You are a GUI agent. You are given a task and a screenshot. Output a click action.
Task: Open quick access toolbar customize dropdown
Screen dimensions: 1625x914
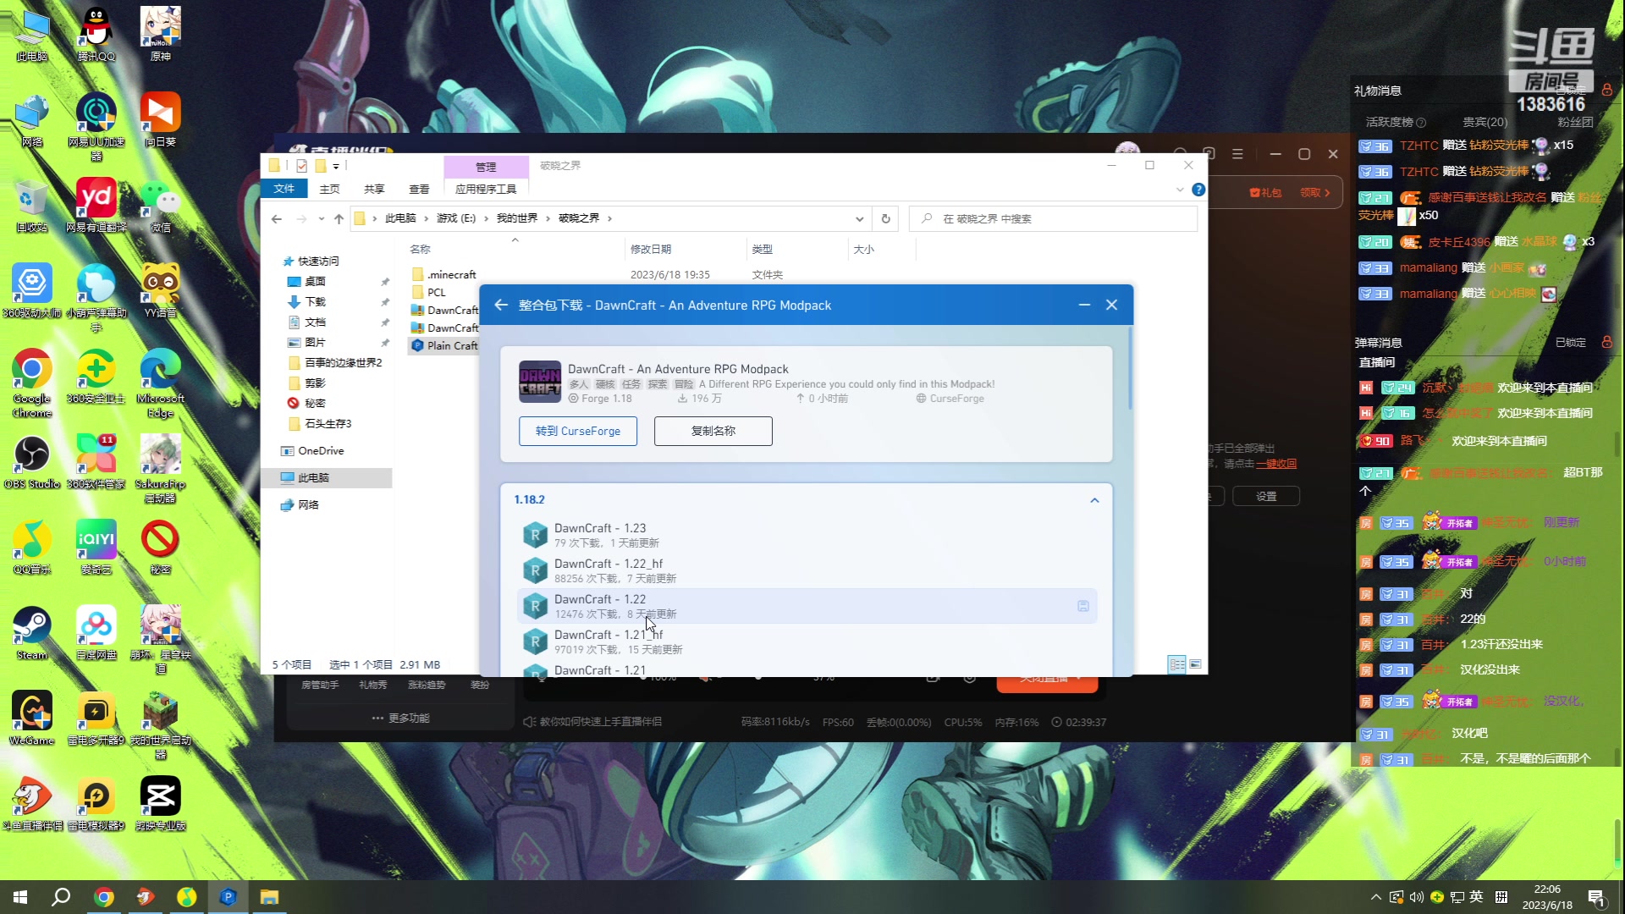[336, 166]
